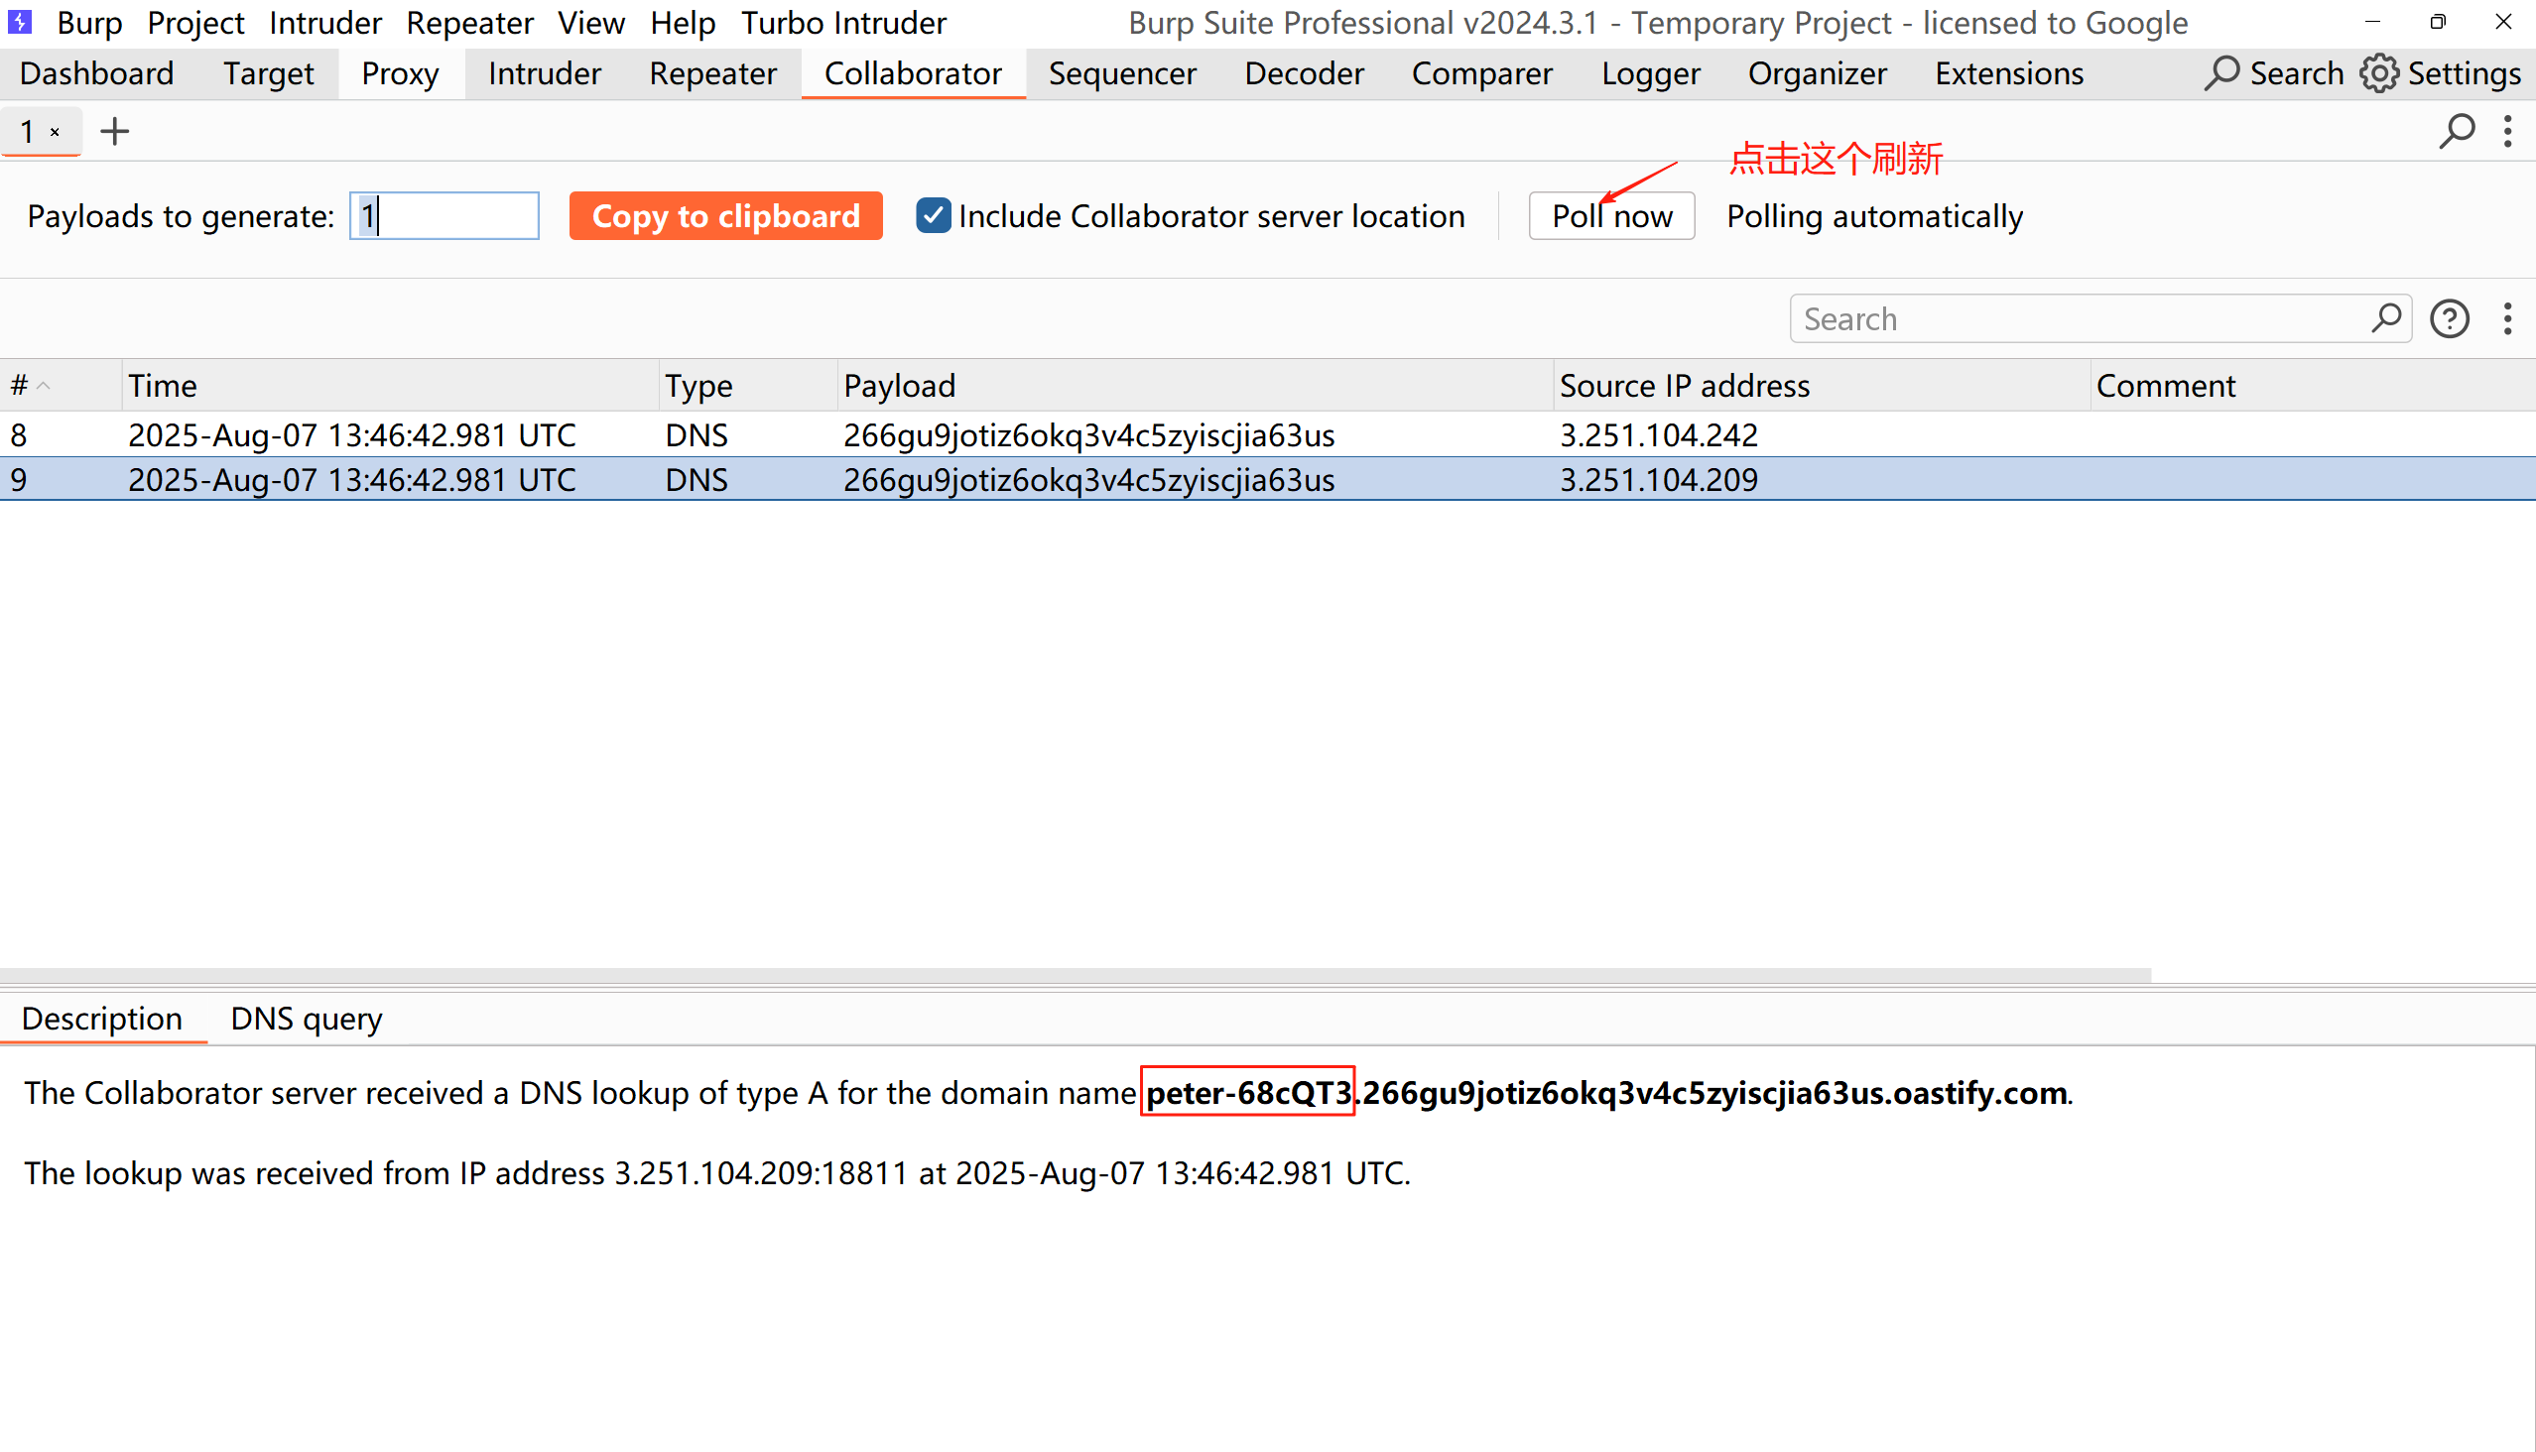Go to the Repeater tool tab
This screenshot has width=2536, height=1452.
712,72
